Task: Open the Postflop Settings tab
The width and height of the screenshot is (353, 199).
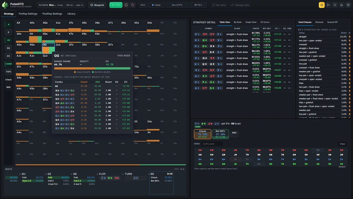Action: pos(52,14)
